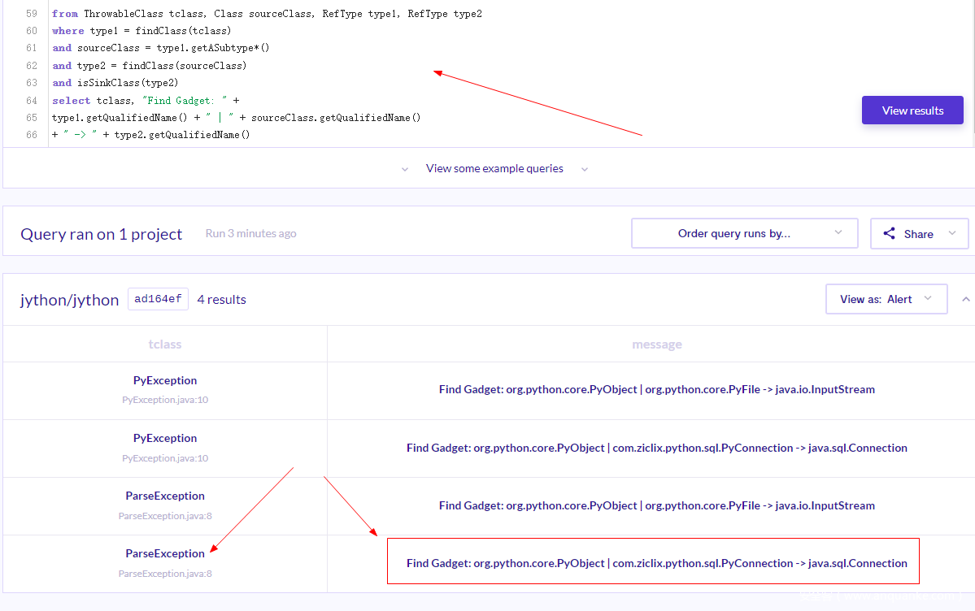Open the Share dropdown arrow
975x611 pixels.
[x=952, y=233]
